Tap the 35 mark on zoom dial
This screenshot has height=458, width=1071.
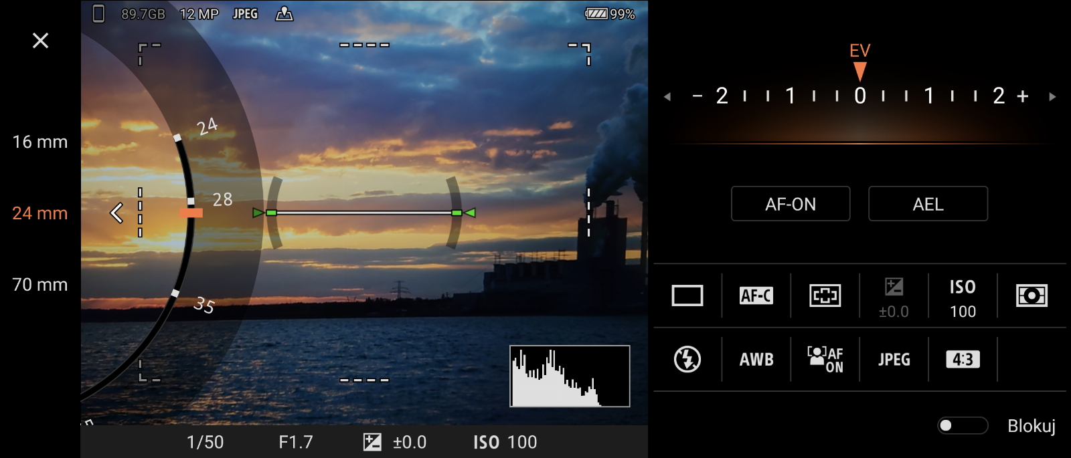click(204, 305)
